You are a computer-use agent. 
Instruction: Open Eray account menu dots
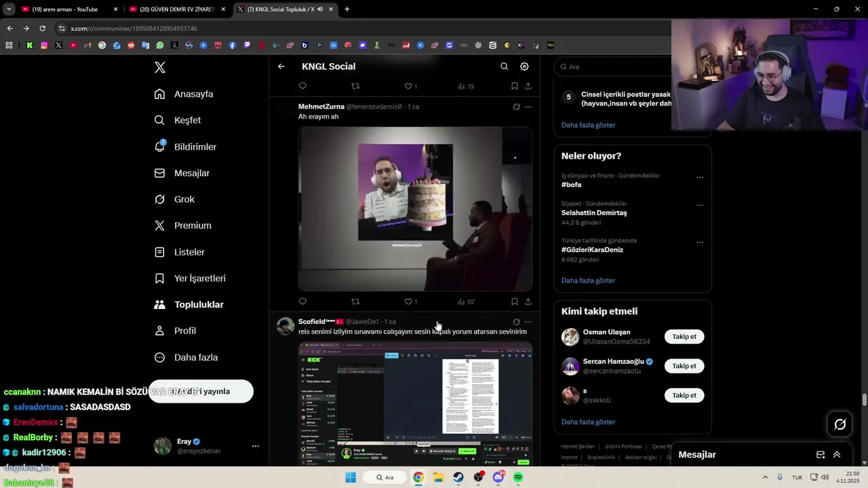(256, 446)
